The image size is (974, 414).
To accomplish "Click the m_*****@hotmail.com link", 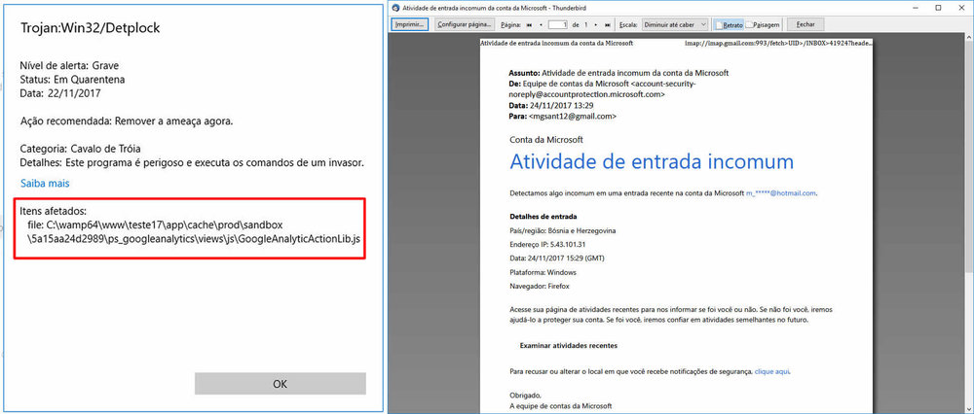I will click(x=781, y=193).
